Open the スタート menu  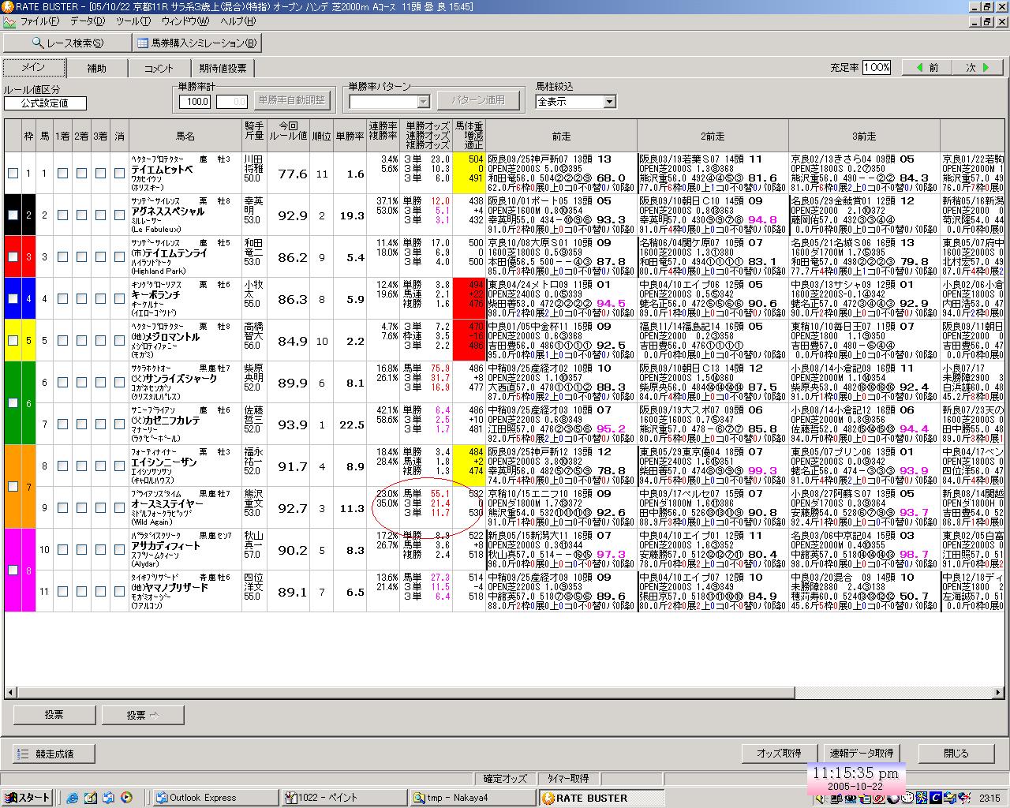(x=28, y=798)
